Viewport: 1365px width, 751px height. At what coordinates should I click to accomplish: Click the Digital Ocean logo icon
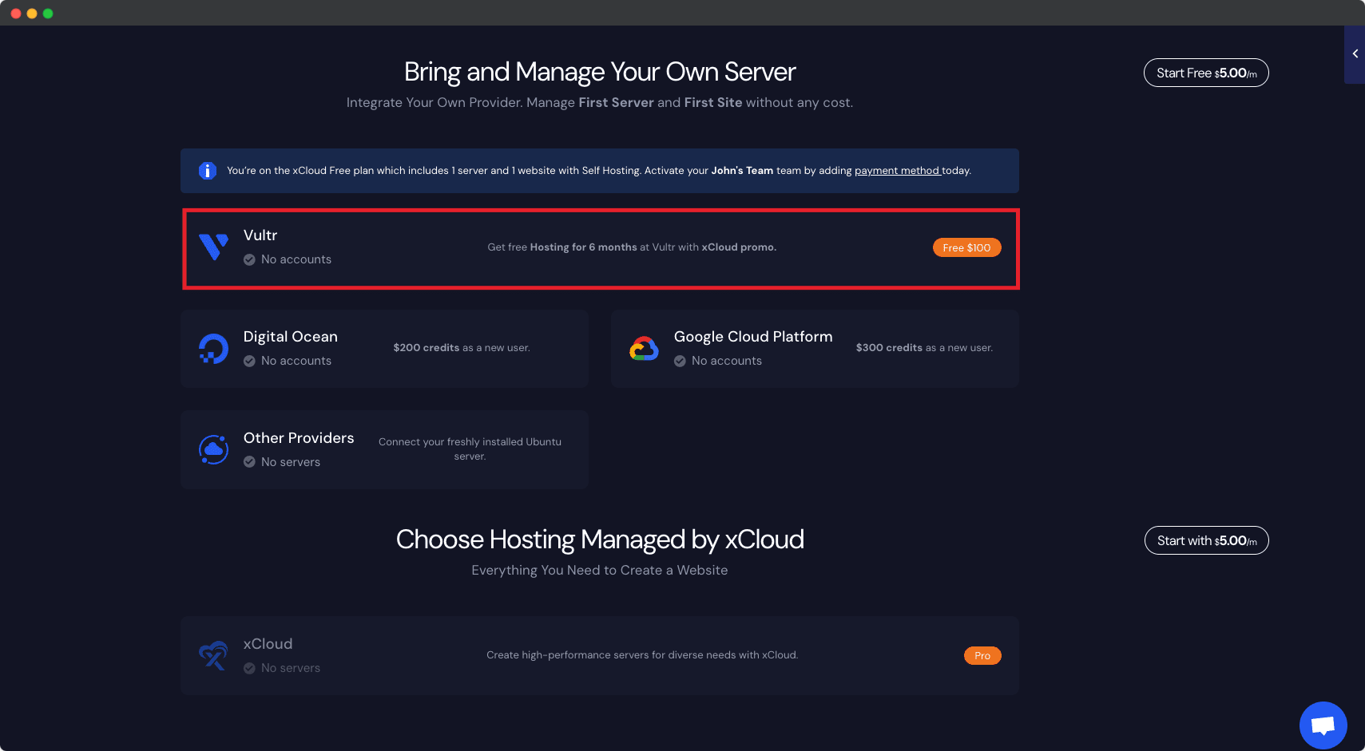tap(213, 348)
